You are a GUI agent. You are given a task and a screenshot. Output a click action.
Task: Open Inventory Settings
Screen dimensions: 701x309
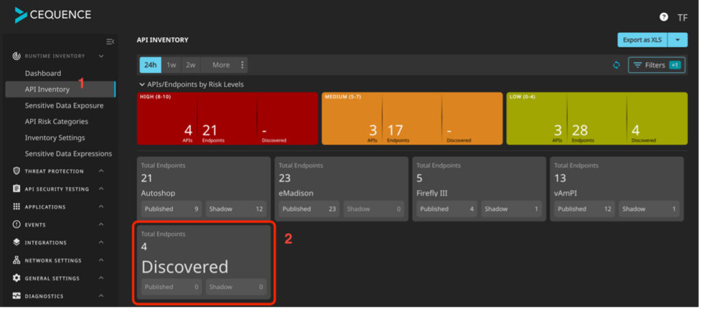click(x=55, y=137)
